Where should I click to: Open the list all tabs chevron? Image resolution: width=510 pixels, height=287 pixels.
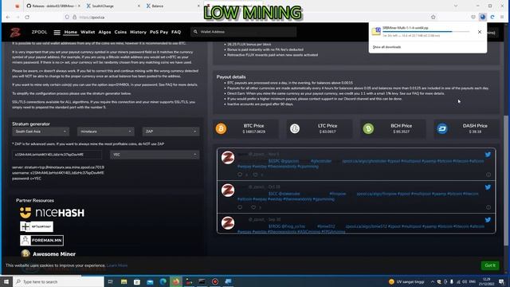pos(456,6)
